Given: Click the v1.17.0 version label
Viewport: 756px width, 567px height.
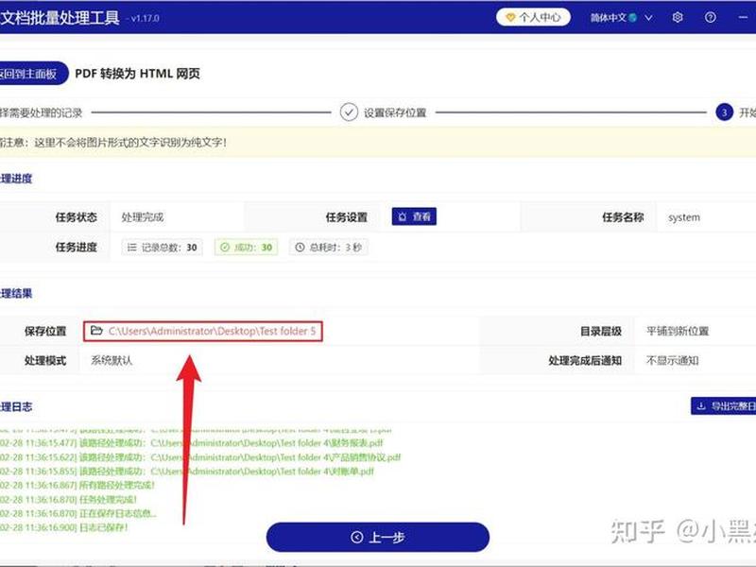Looking at the screenshot, I should click(146, 18).
